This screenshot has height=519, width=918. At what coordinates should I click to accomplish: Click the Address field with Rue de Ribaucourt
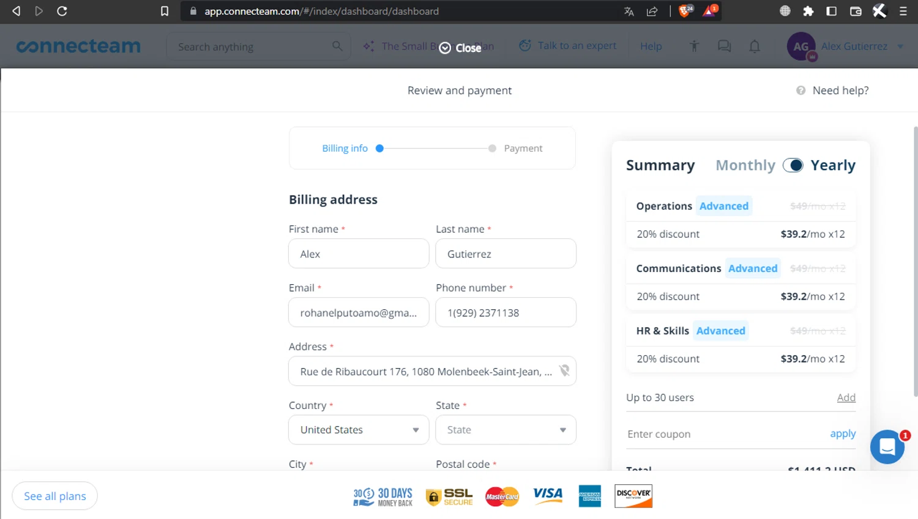point(432,371)
